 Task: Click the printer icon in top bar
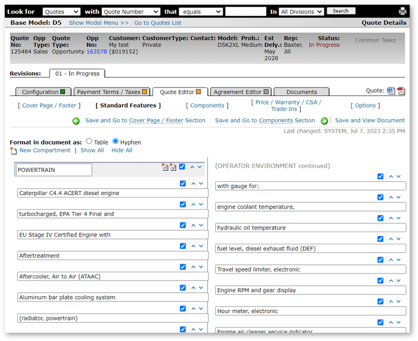[x=402, y=12]
